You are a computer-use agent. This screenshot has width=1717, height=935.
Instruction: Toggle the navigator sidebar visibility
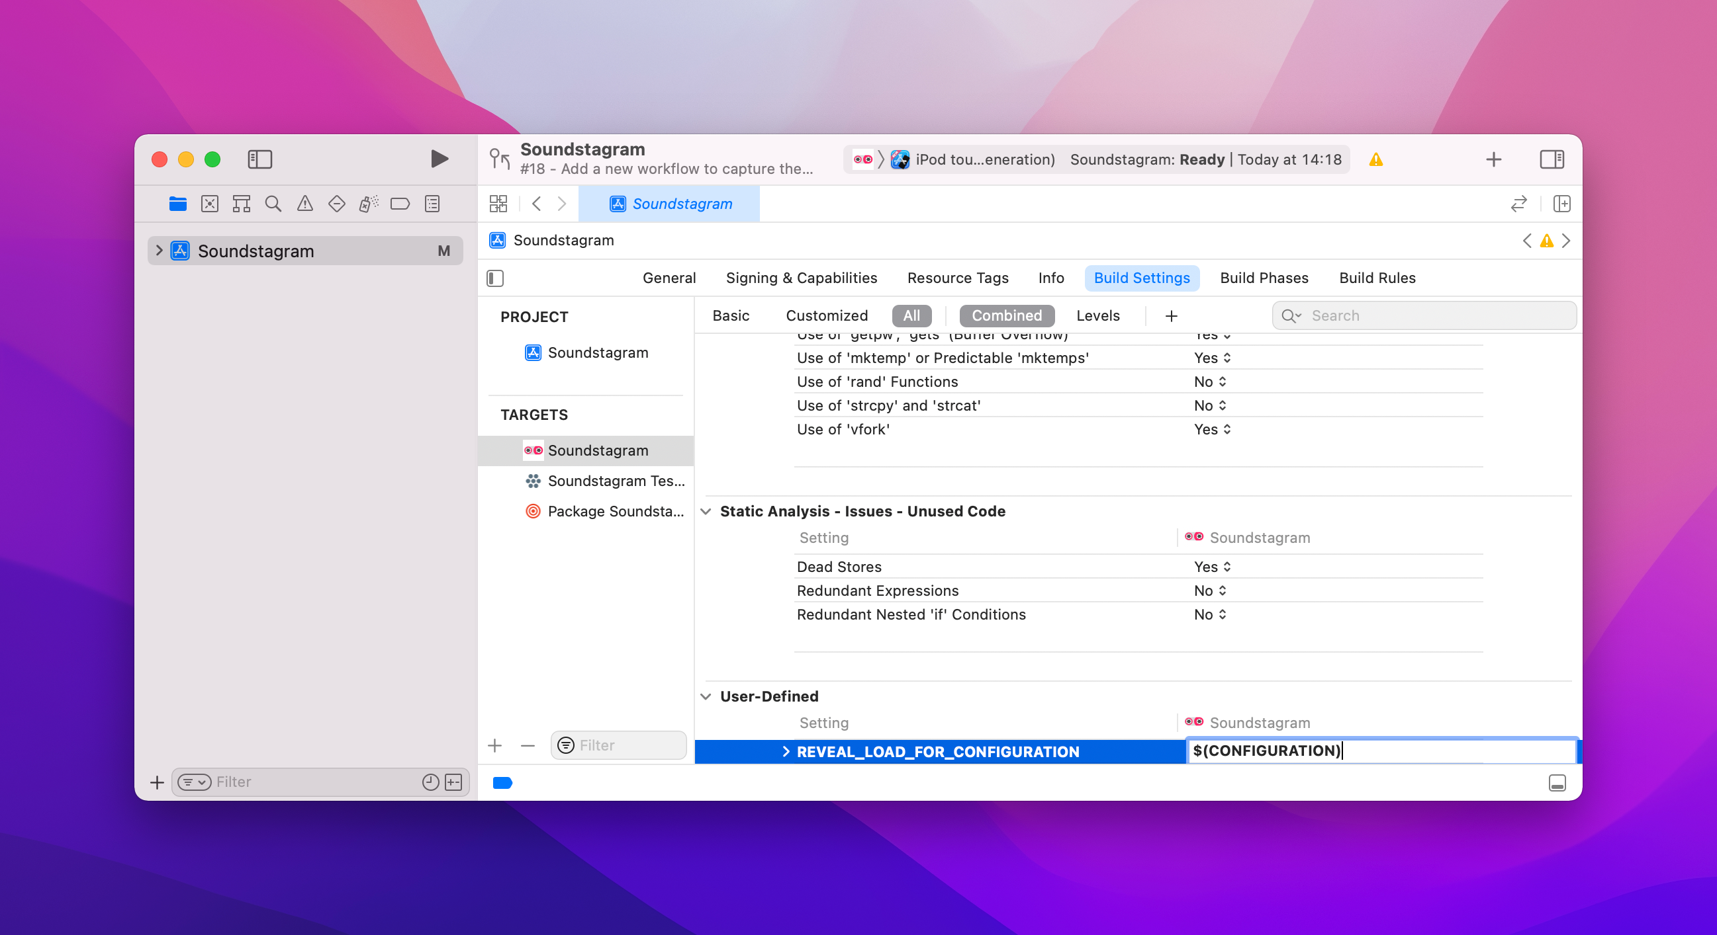click(x=260, y=159)
